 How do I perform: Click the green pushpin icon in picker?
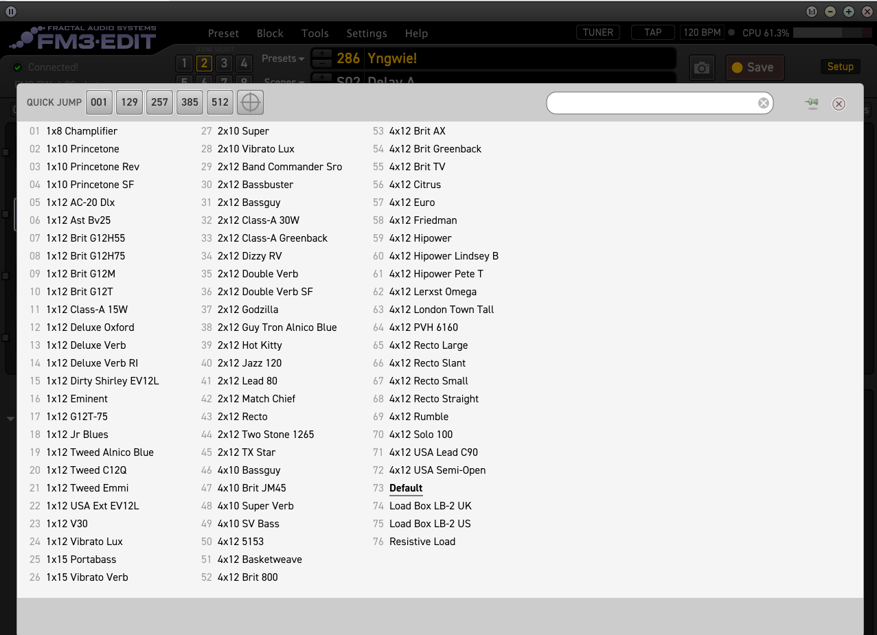click(812, 104)
